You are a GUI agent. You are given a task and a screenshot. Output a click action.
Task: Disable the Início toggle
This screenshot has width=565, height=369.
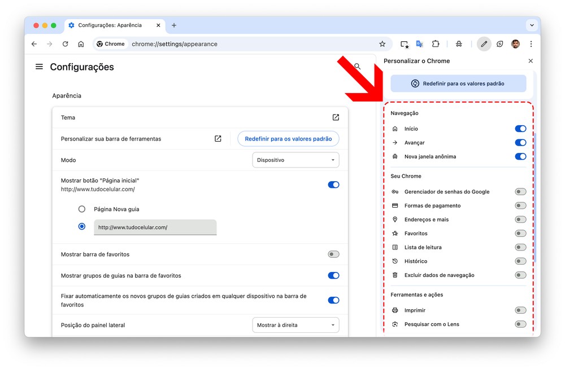point(520,129)
